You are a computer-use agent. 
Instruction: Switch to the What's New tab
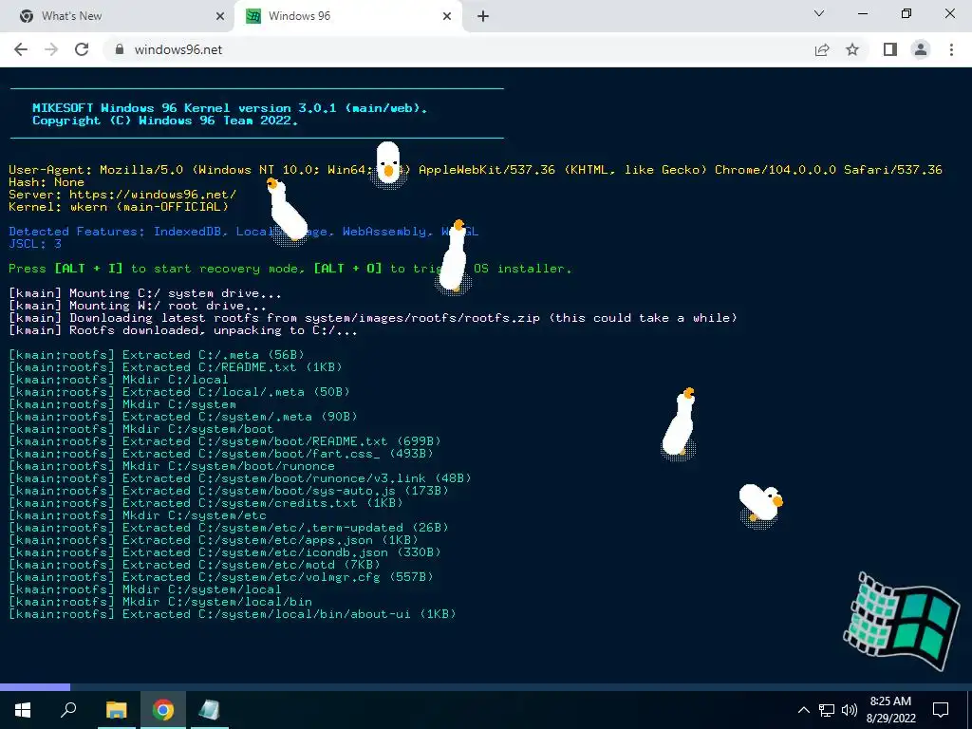click(x=118, y=16)
